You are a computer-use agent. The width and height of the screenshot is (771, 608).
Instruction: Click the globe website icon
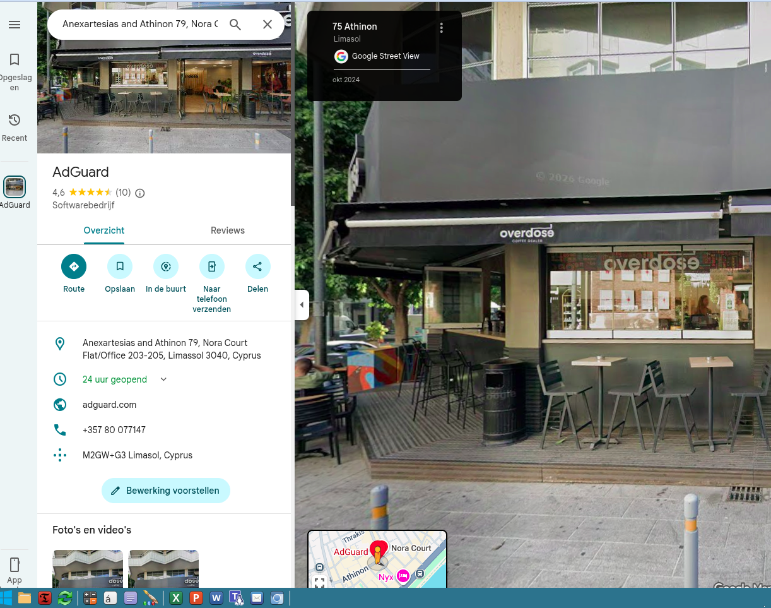(60, 405)
